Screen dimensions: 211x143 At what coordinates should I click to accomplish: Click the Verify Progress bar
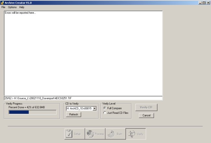pyautogui.click(x=32, y=112)
